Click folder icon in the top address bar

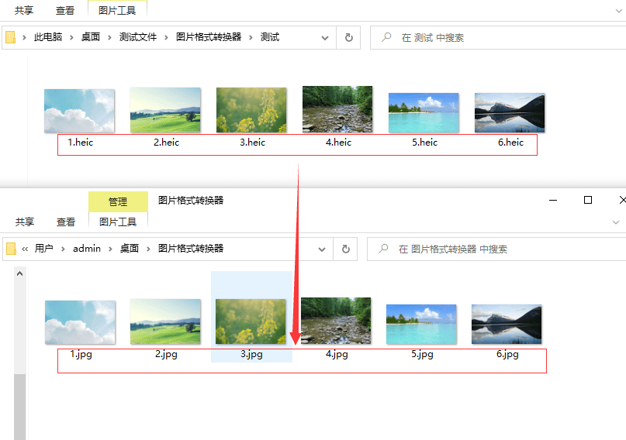pyautogui.click(x=11, y=37)
